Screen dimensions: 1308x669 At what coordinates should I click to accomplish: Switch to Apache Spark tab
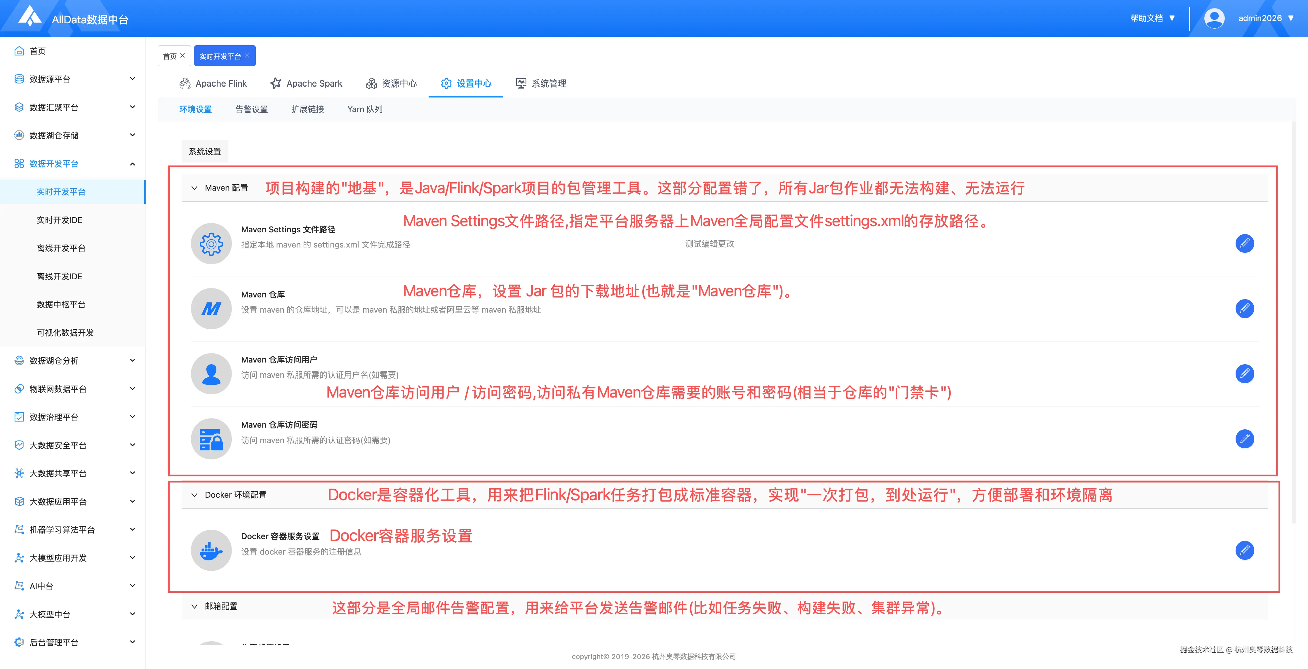(306, 83)
